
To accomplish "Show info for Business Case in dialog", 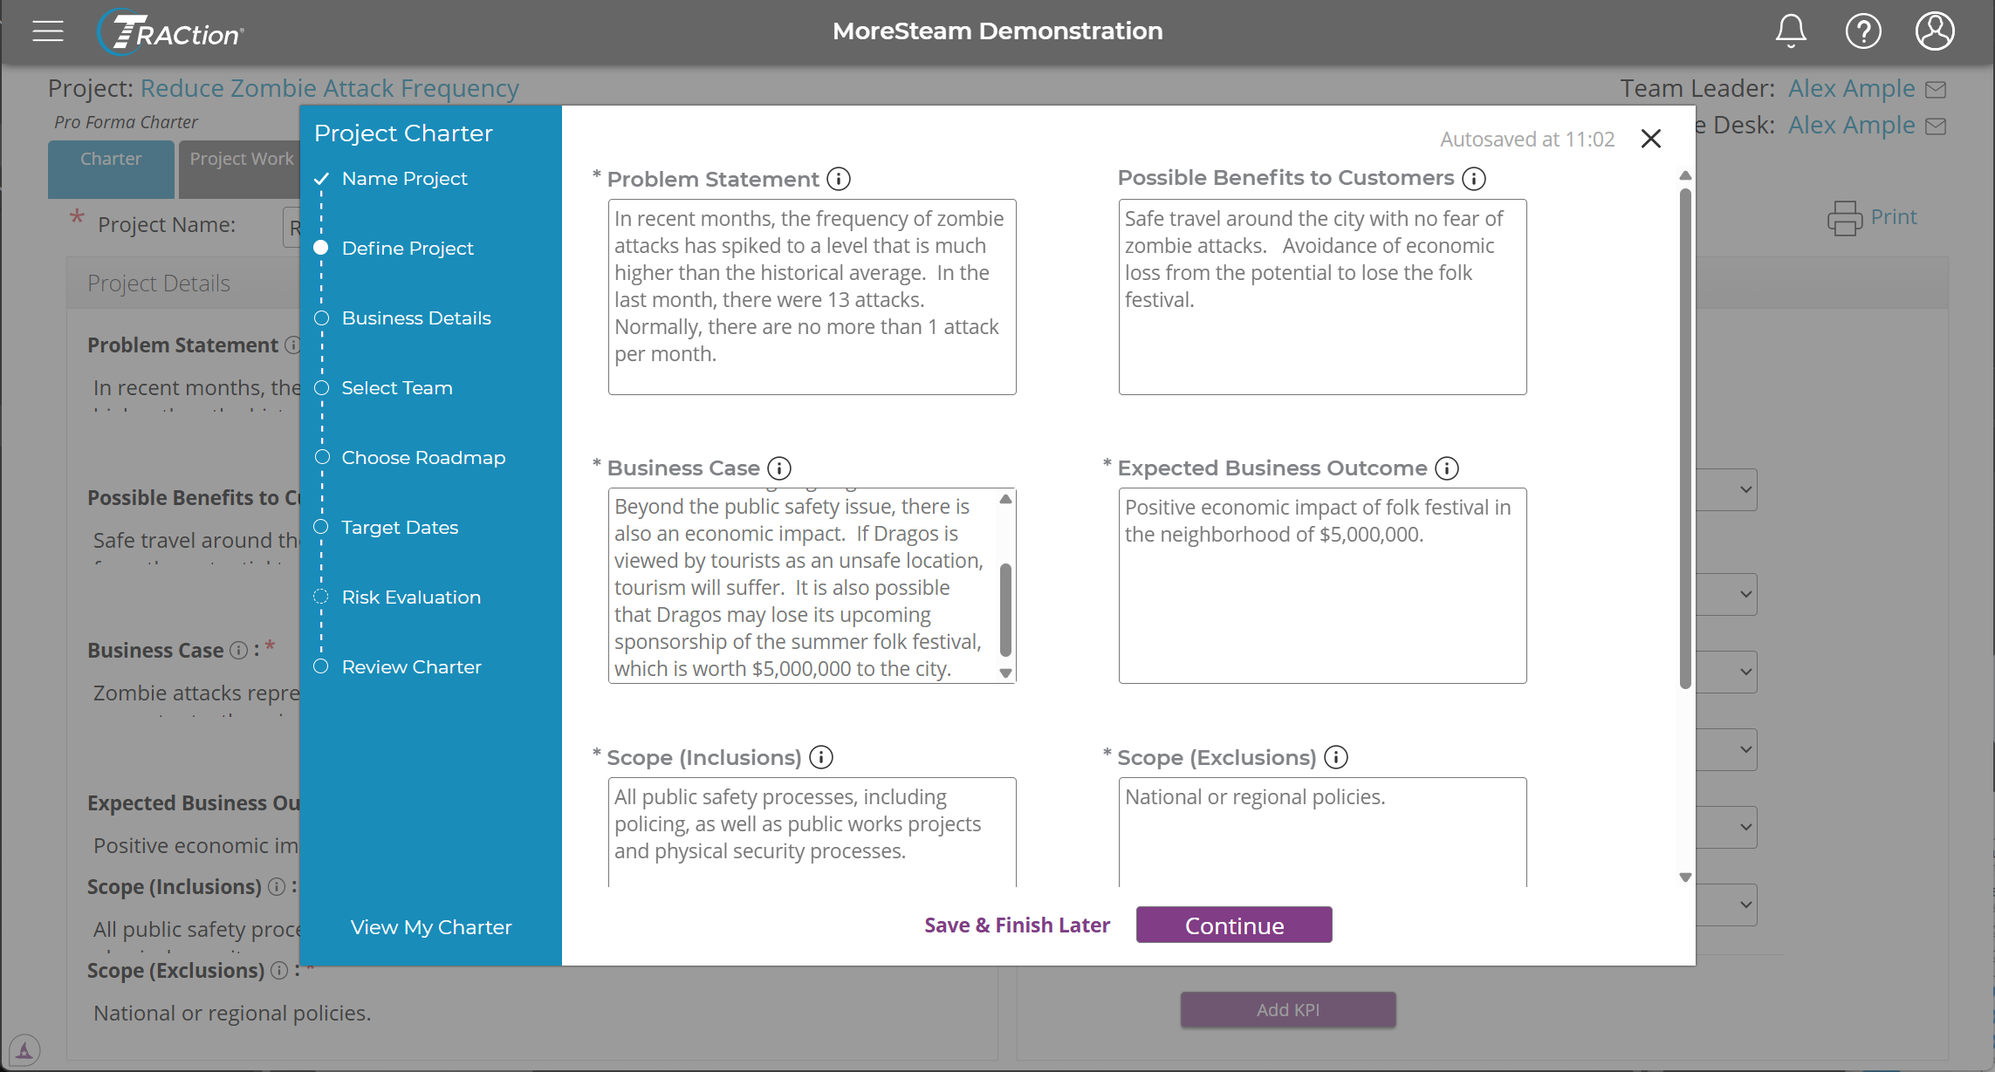I will pos(779,468).
